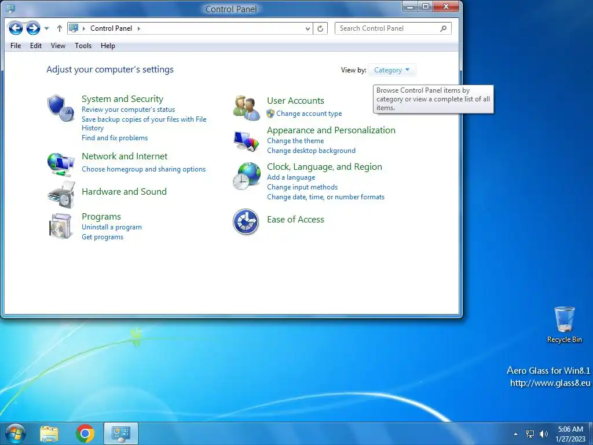This screenshot has height=445, width=593.
Task: Open the Recycle Bin desktop icon
Action: [564, 325]
